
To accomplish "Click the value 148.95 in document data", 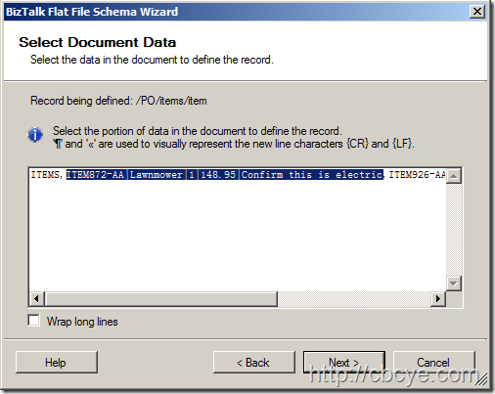I will pos(218,175).
